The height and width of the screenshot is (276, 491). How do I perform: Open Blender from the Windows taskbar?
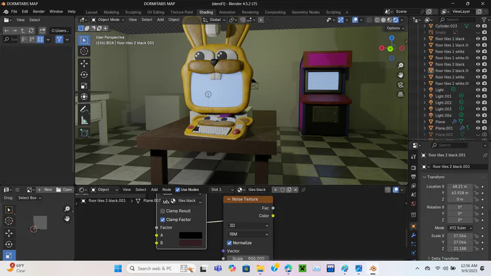tap(373, 269)
